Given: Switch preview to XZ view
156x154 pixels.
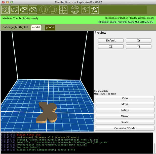Looking at the screenshot, I should 111,47.
